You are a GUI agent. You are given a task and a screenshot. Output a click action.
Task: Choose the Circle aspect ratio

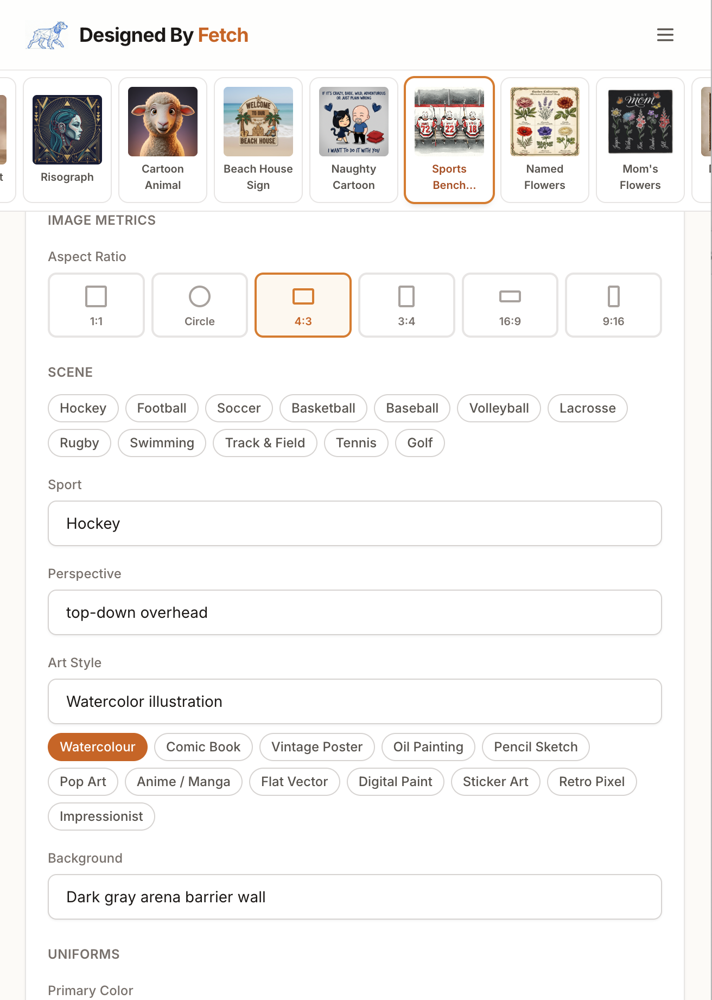click(200, 305)
